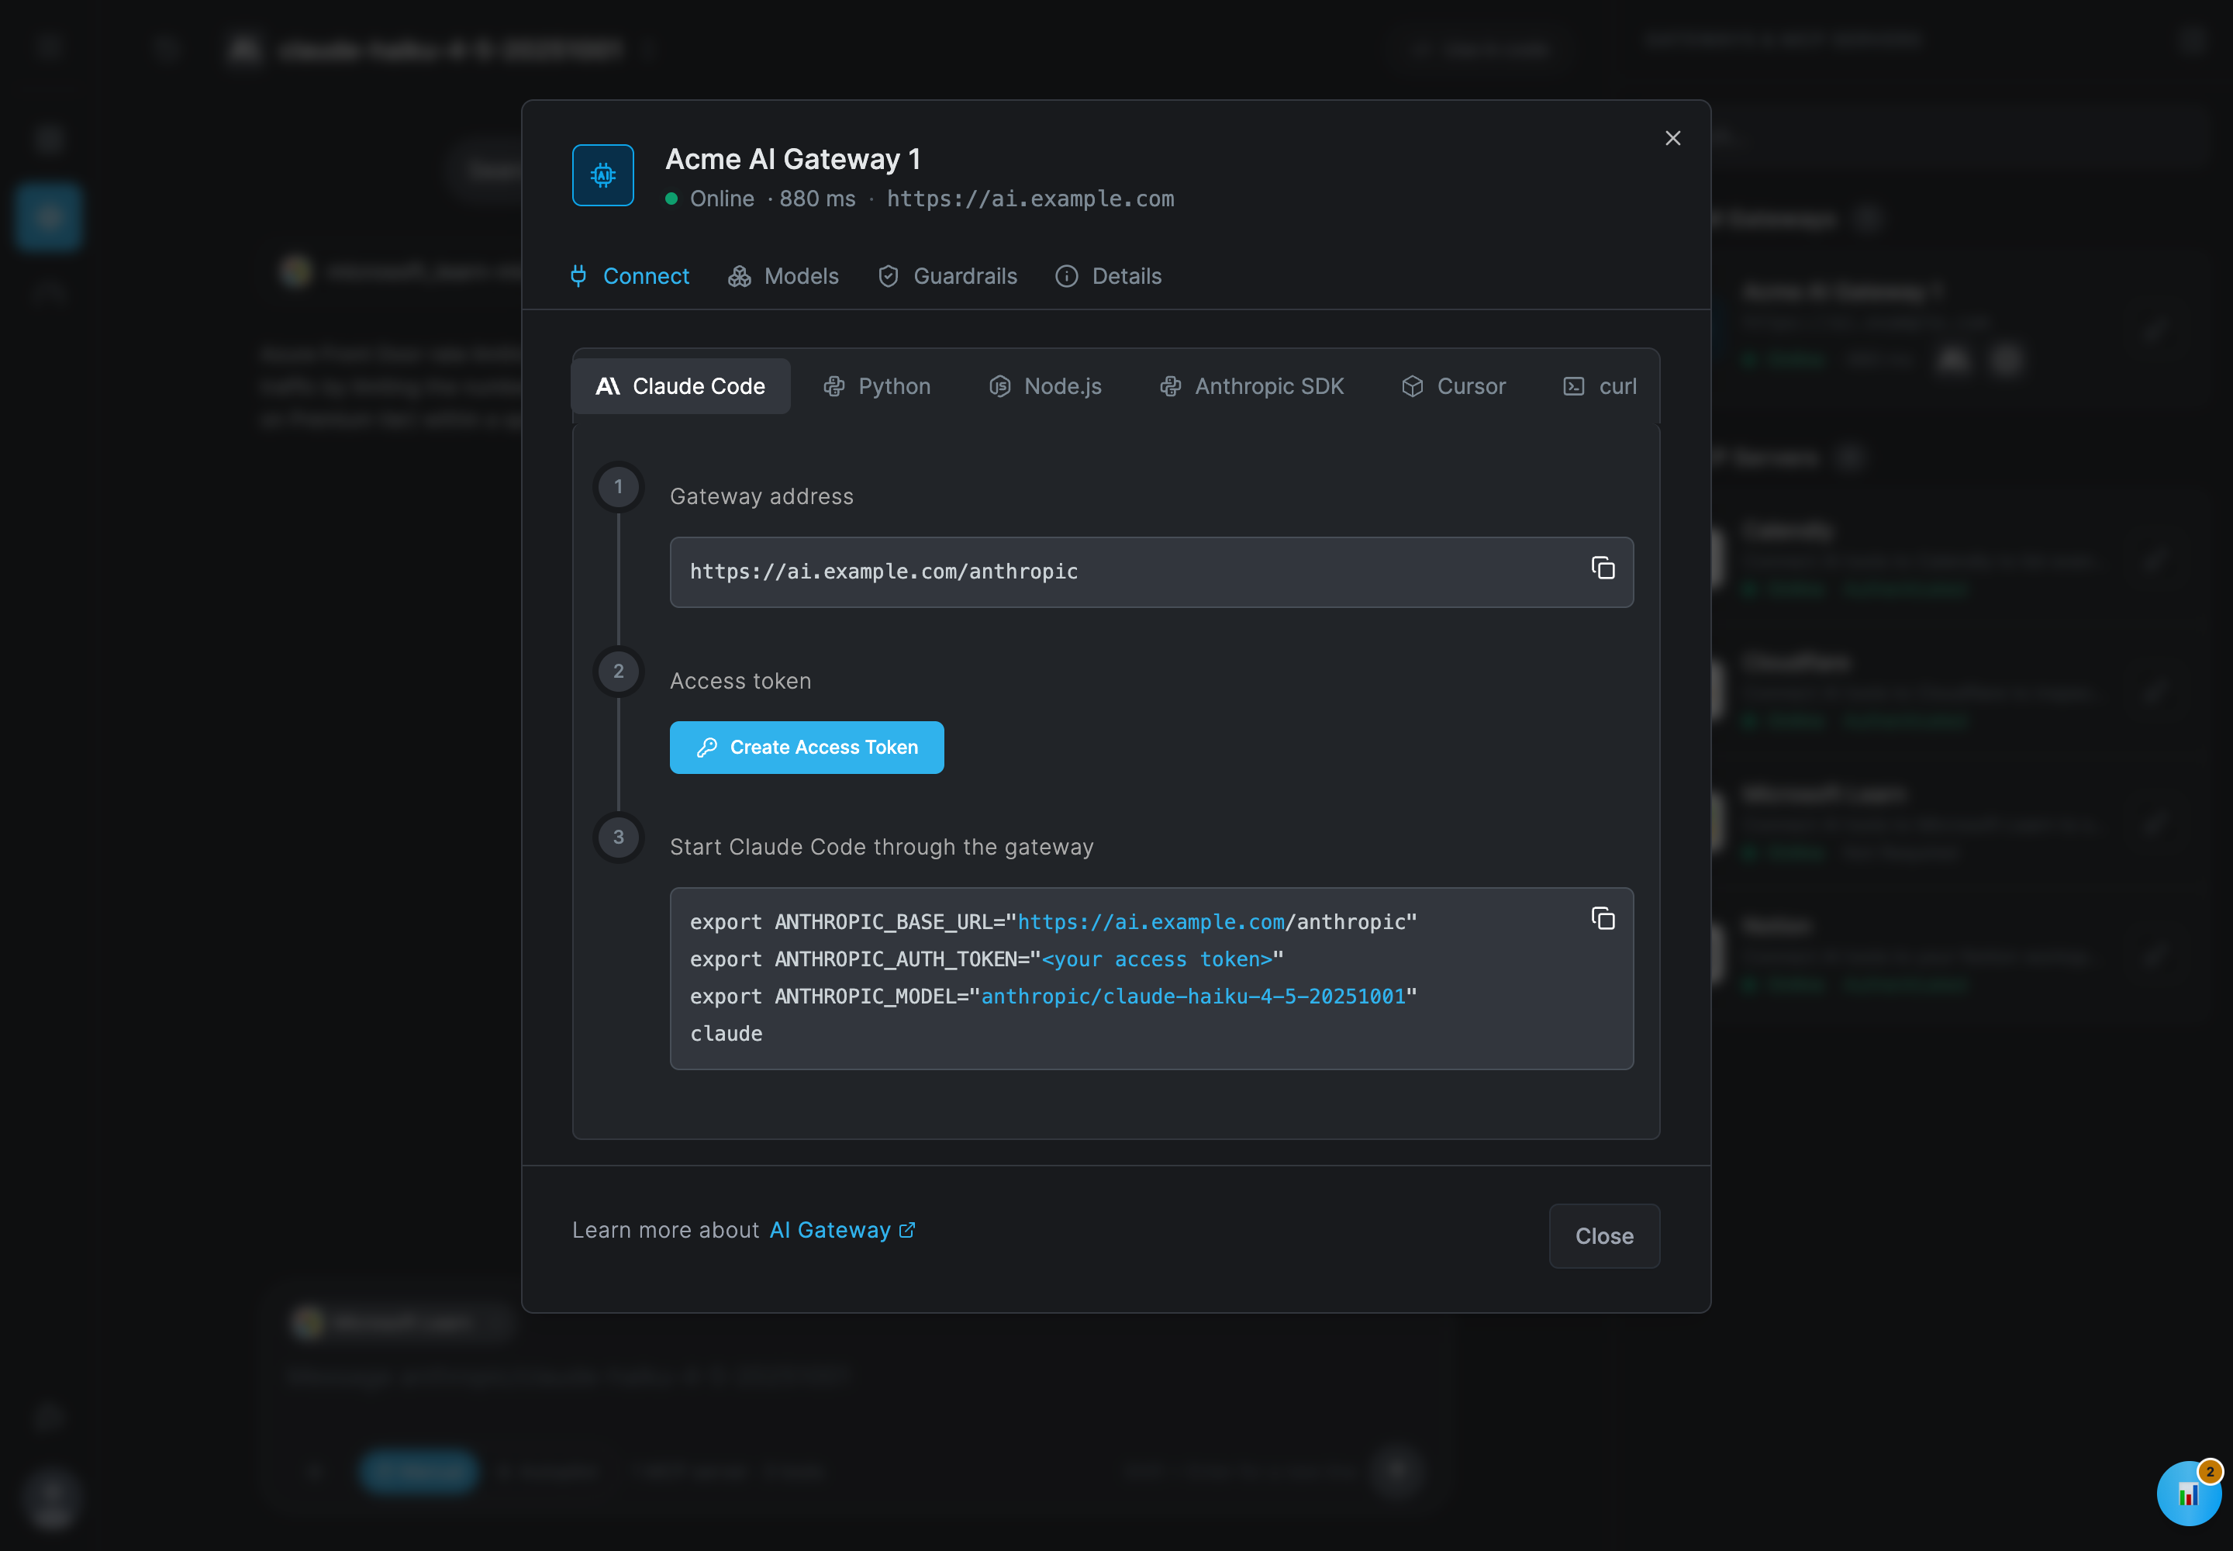This screenshot has width=2233, height=1551.
Task: Copy the gateway address
Action: 1603,568
